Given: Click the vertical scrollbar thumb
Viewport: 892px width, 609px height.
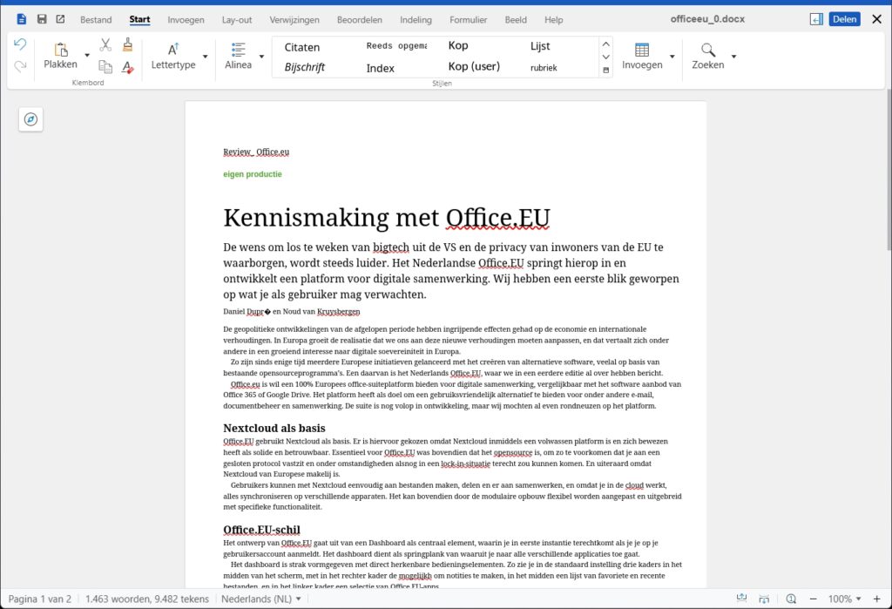Looking at the screenshot, I should pyautogui.click(x=889, y=168).
